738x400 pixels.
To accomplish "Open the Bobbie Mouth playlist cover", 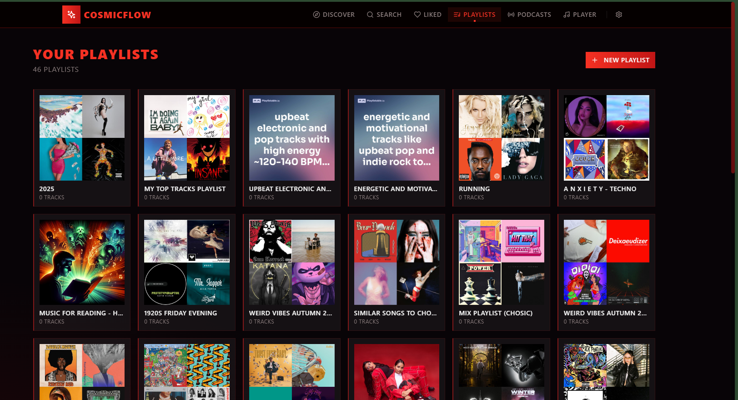I will click(82, 372).
